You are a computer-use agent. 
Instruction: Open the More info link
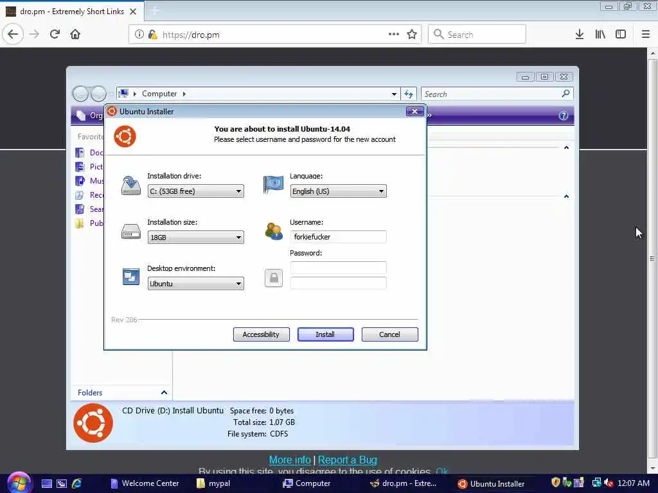290,460
